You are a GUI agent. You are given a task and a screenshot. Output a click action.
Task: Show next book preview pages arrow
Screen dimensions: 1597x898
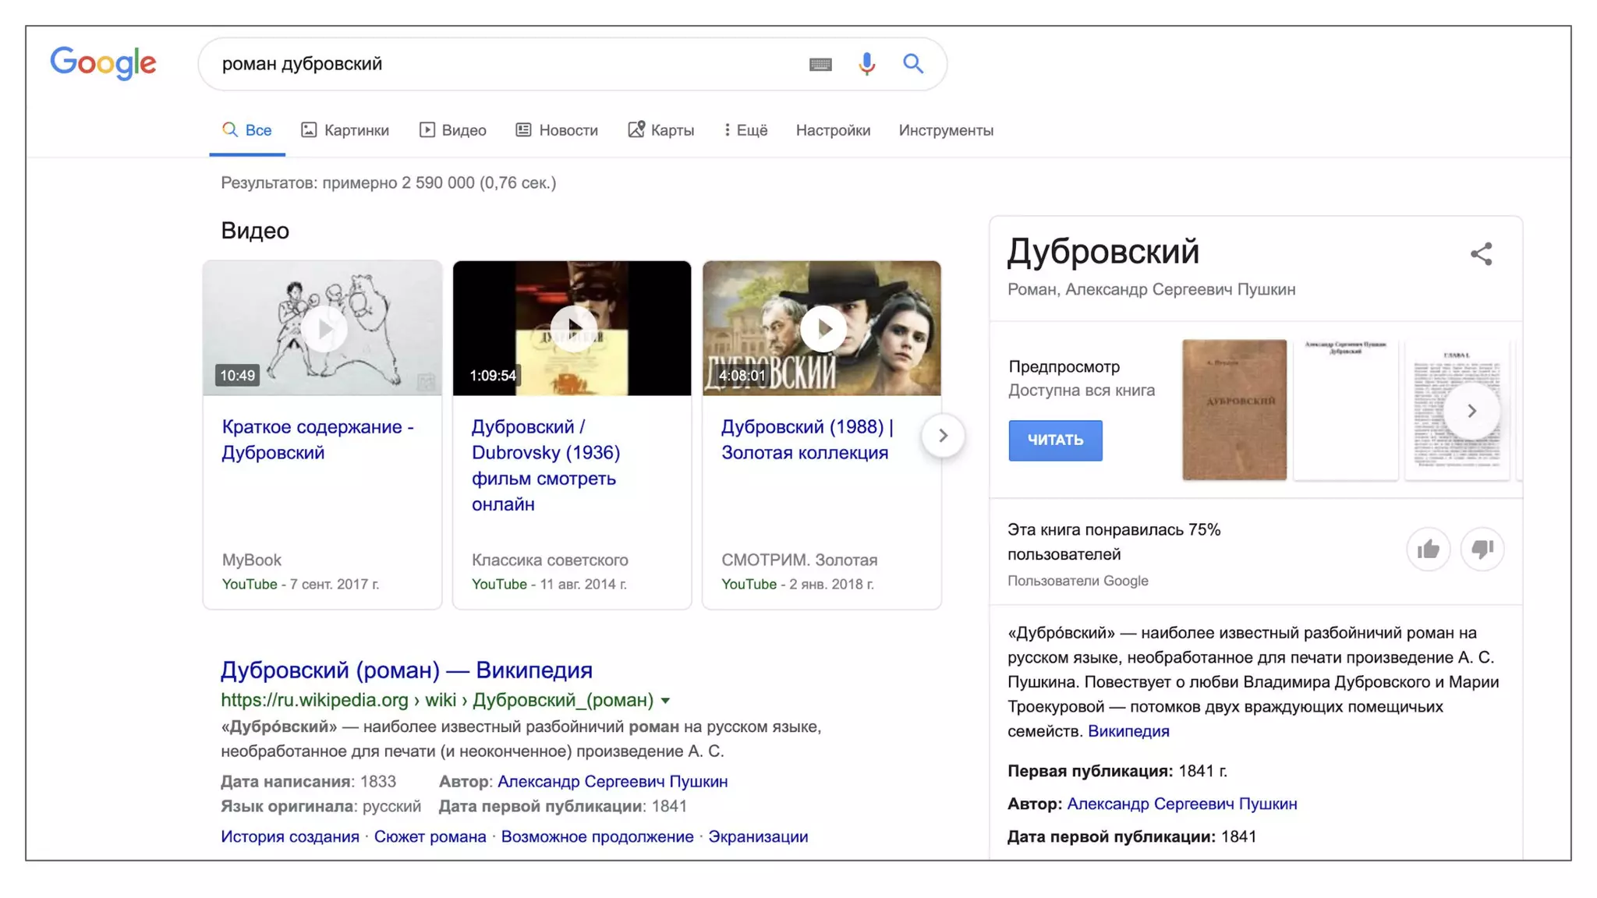(1471, 411)
